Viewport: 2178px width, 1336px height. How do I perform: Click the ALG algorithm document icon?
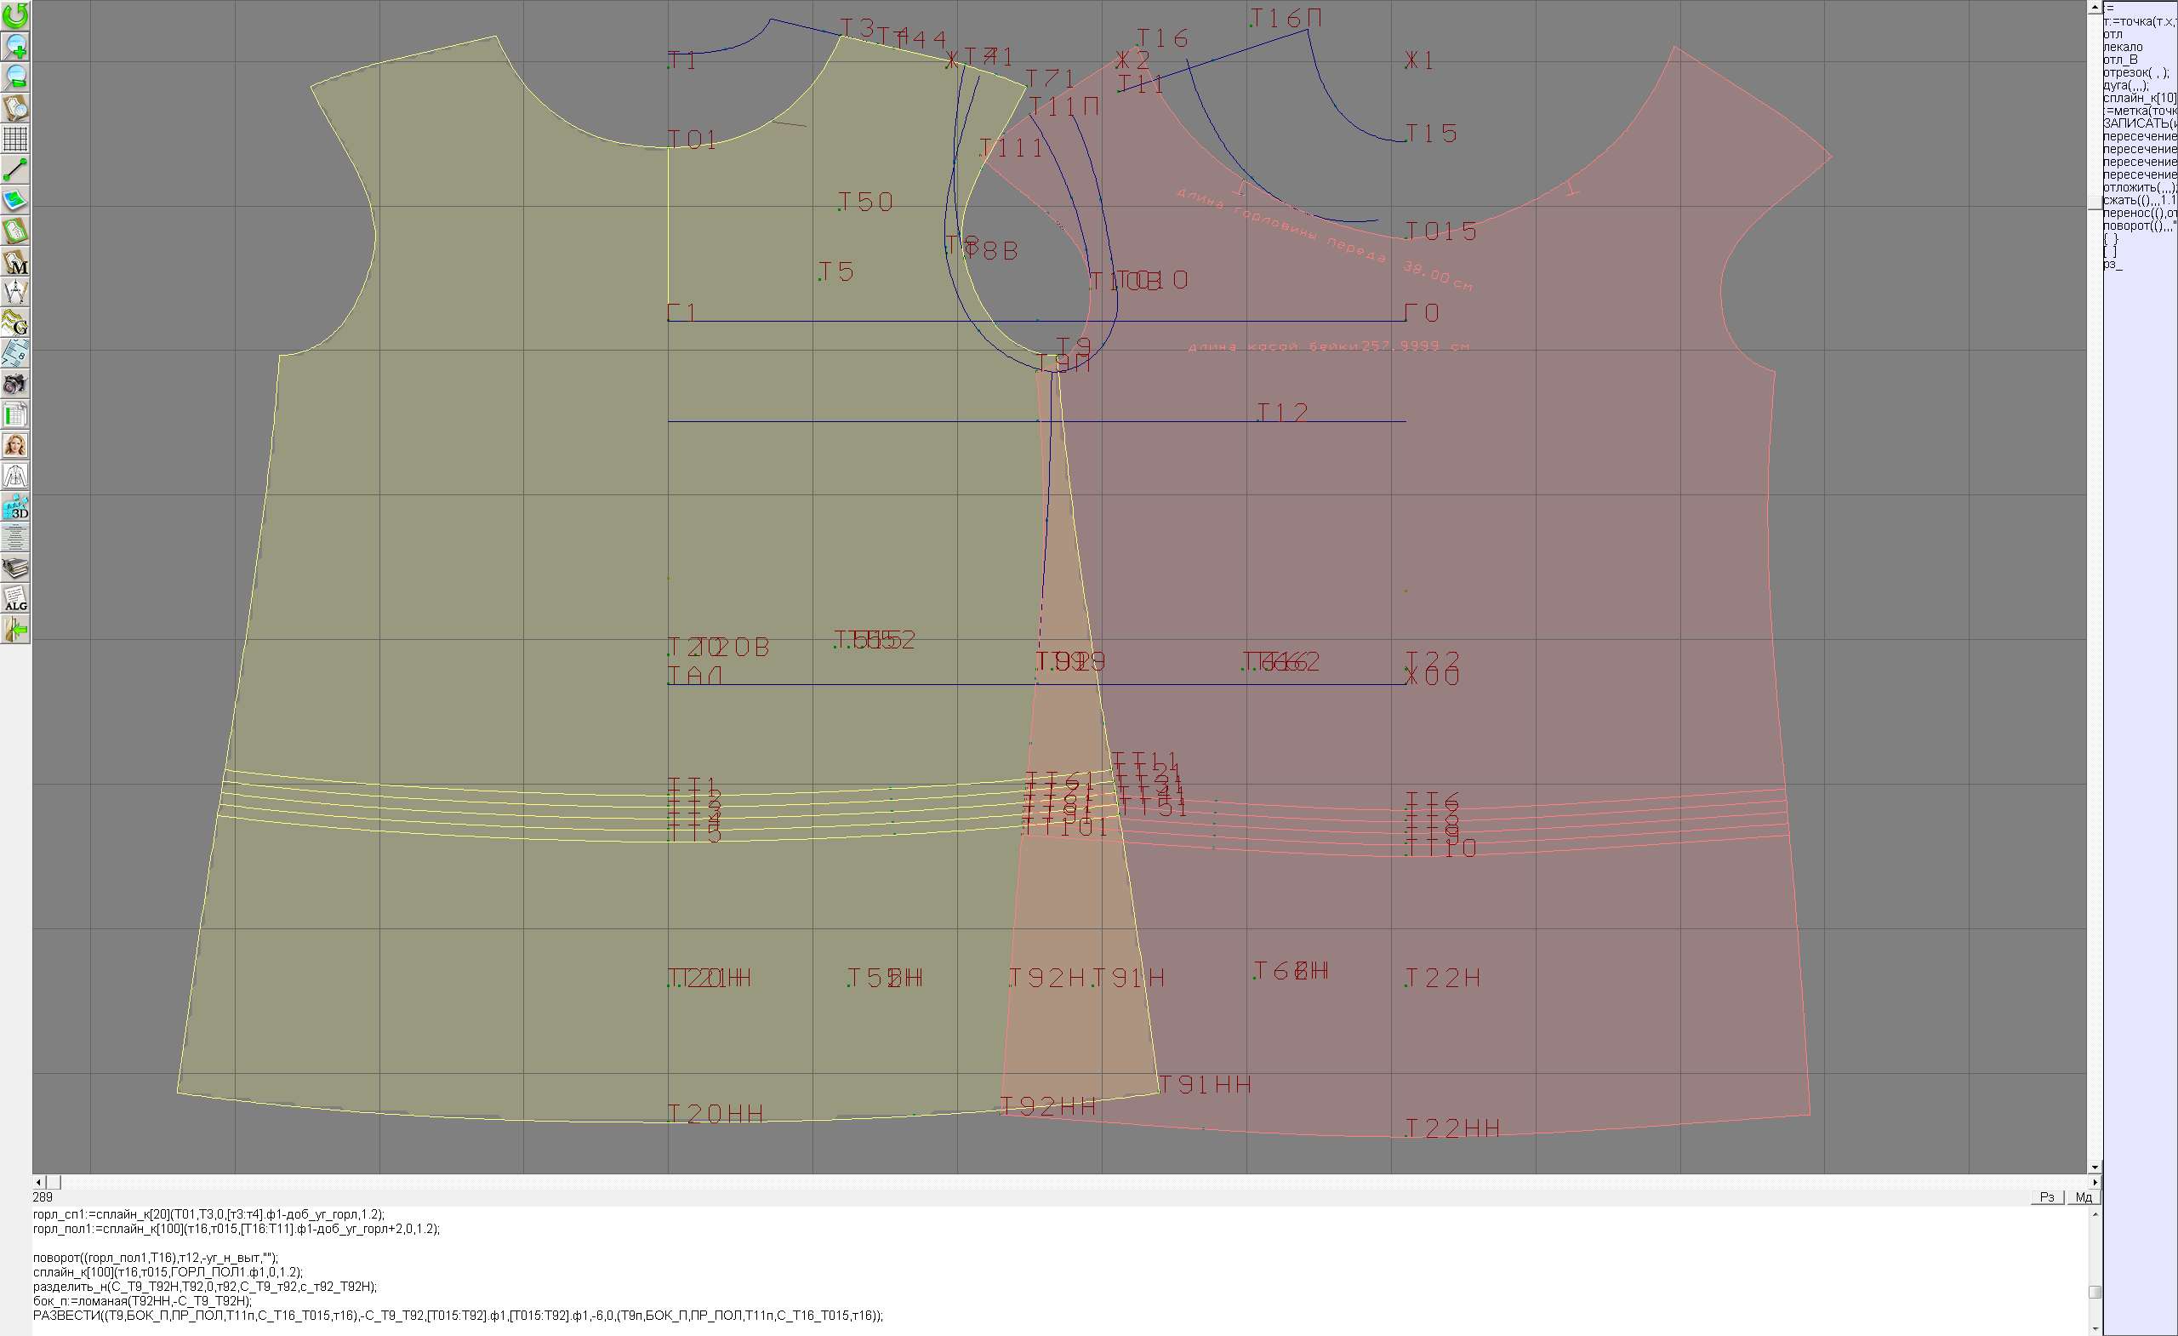pyautogui.click(x=15, y=599)
